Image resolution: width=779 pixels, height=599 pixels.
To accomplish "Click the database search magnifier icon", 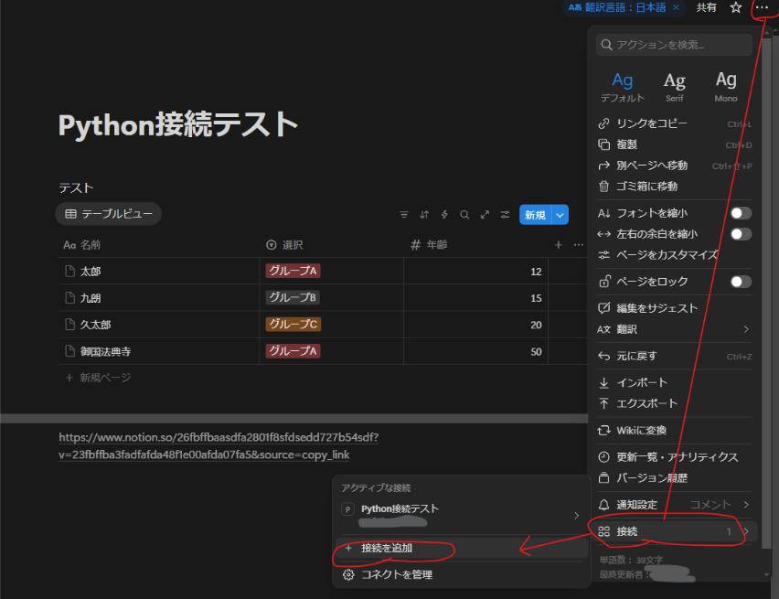I will click(464, 215).
